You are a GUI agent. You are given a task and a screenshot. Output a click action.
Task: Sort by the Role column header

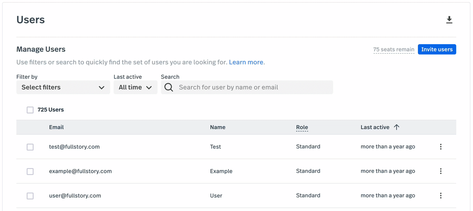point(302,127)
